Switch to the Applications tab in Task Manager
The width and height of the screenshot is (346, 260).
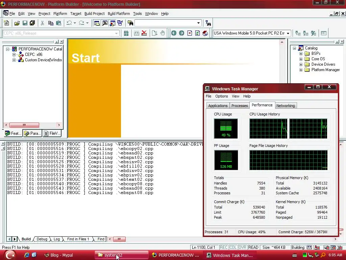pos(218,106)
